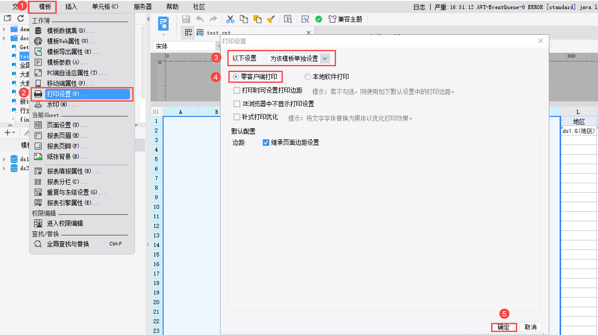
Task: Click the refresh icon in file panel
Action: click(21, 18)
